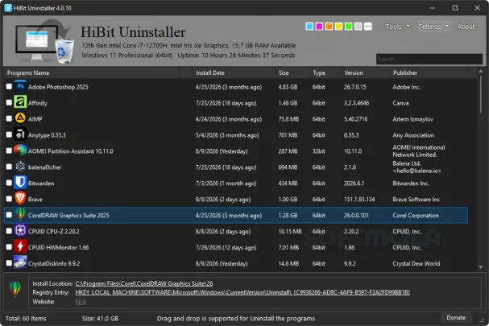The width and height of the screenshot is (489, 326).
Task: Click the computer and recycle bin logo
Action: point(44,42)
